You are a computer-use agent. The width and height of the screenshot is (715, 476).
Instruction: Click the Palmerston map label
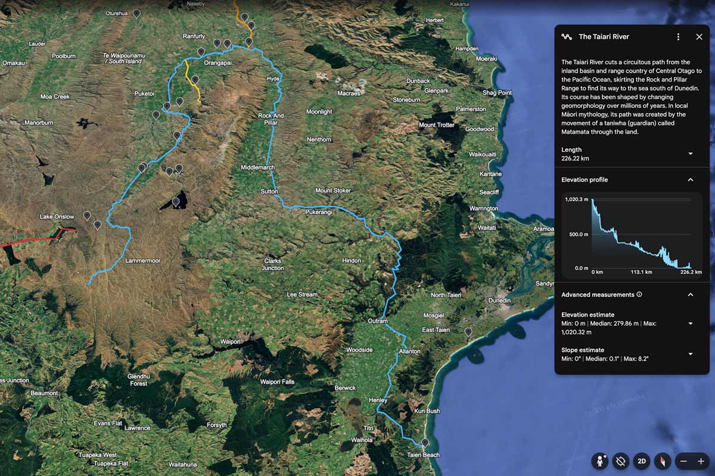(x=471, y=109)
